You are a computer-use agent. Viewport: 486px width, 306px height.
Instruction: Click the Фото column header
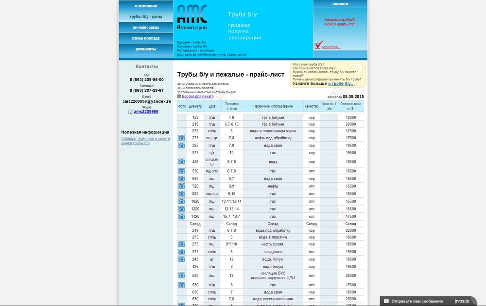click(182, 106)
